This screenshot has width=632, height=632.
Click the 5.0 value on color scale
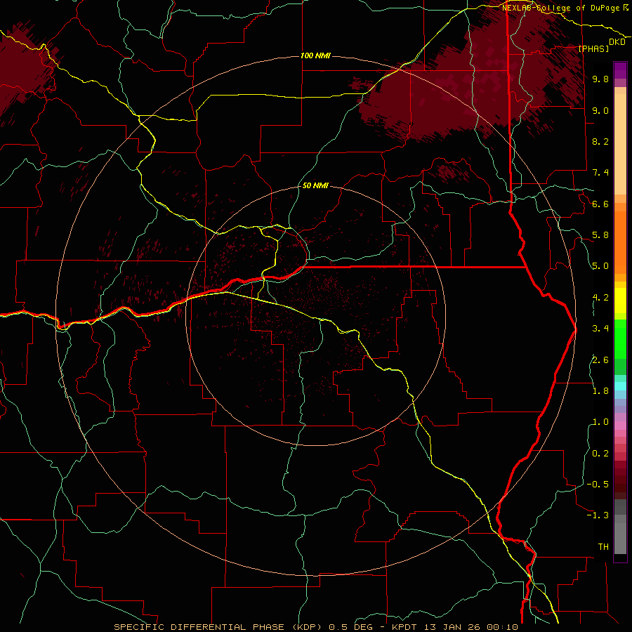600,266
